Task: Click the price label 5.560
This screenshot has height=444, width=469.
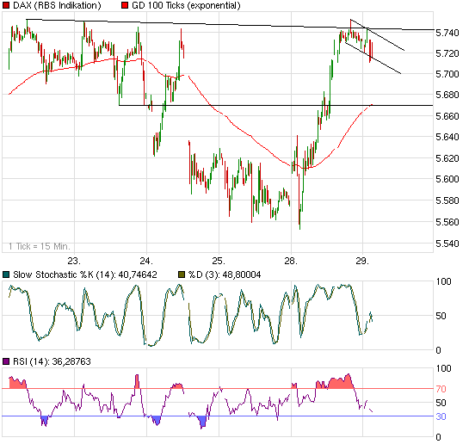Action: [x=447, y=222]
